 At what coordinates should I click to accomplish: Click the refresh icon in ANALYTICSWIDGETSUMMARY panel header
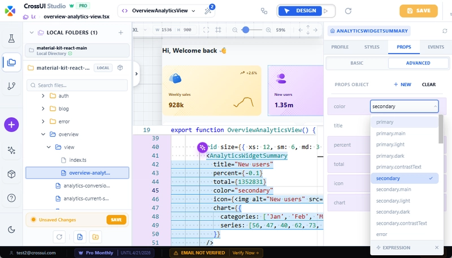445,31
